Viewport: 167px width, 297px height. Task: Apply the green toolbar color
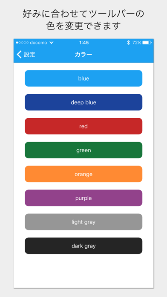pos(83,150)
